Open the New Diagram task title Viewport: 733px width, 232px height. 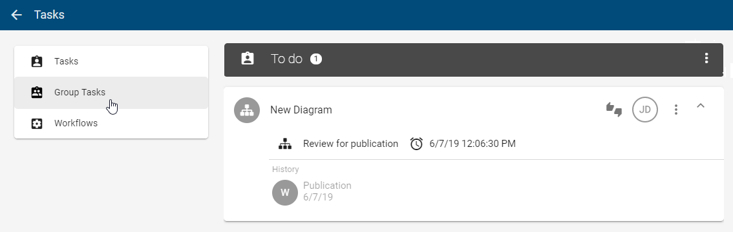pos(301,110)
